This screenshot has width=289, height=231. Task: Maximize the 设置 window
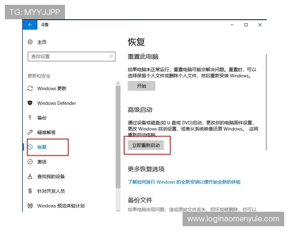coord(246,25)
